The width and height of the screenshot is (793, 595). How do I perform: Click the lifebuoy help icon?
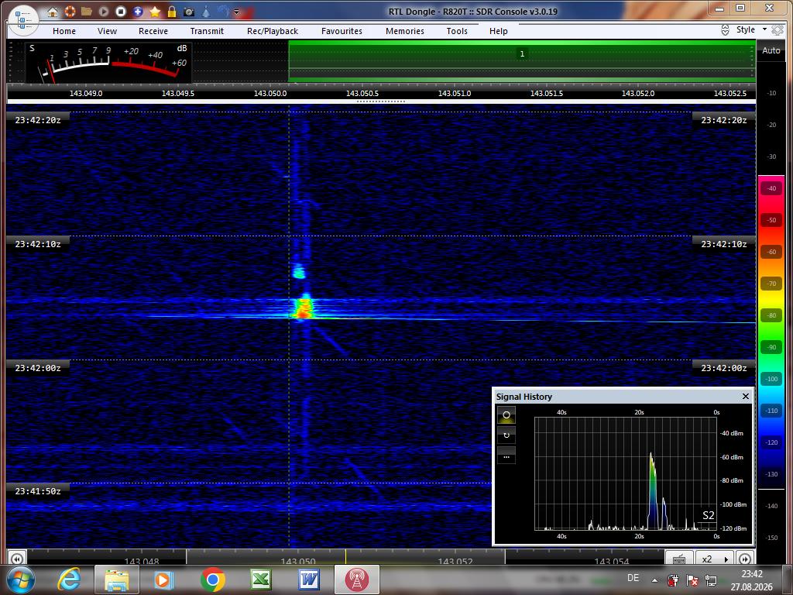click(70, 12)
